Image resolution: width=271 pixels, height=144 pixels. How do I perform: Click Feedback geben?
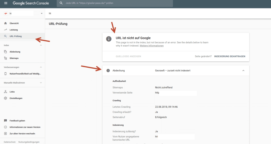coord(17,121)
